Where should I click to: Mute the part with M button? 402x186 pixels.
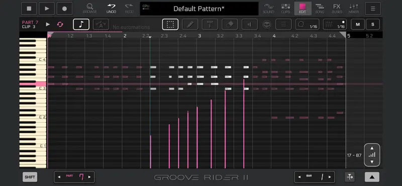point(358,24)
